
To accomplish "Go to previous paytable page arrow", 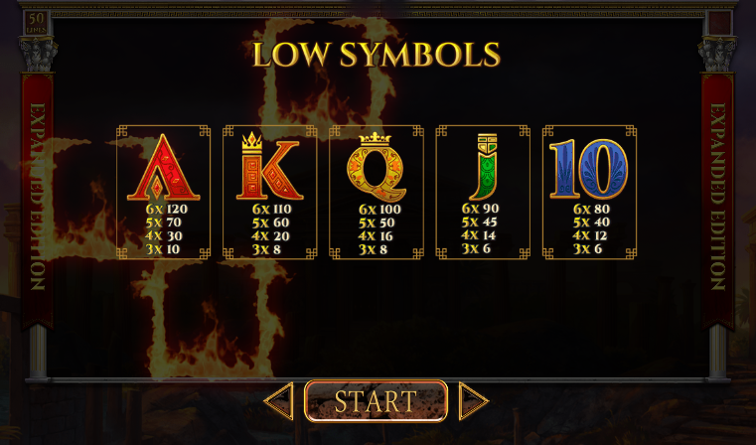I will pyautogui.click(x=279, y=400).
